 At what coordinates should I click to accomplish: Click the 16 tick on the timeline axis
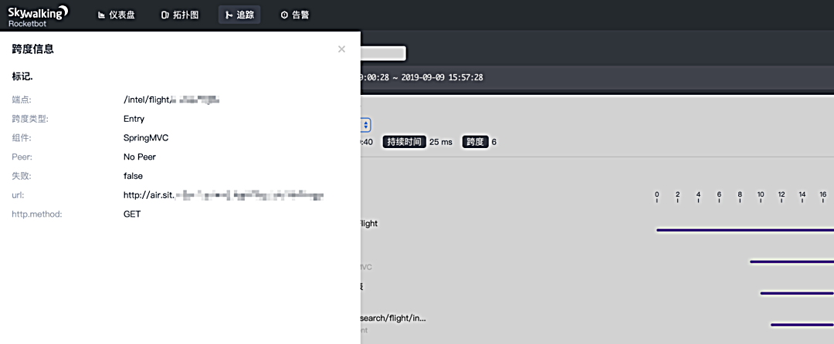pos(823,197)
